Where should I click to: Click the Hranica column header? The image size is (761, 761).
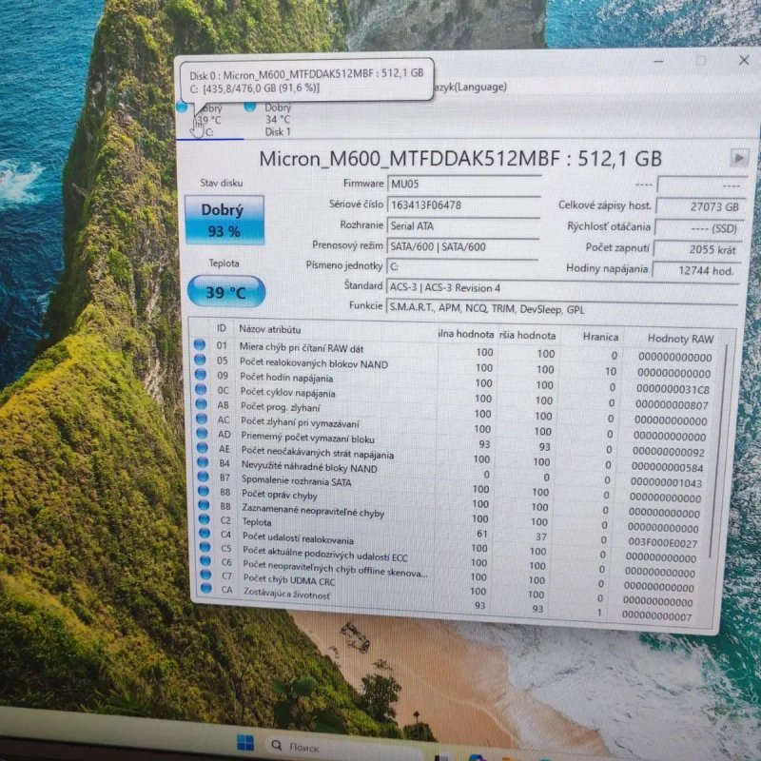[x=600, y=337]
